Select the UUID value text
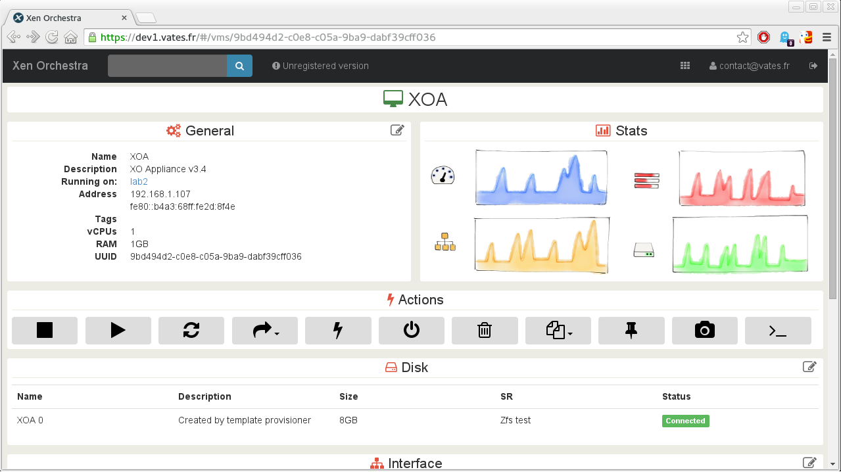Image resolution: width=841 pixels, height=472 pixels. click(216, 256)
